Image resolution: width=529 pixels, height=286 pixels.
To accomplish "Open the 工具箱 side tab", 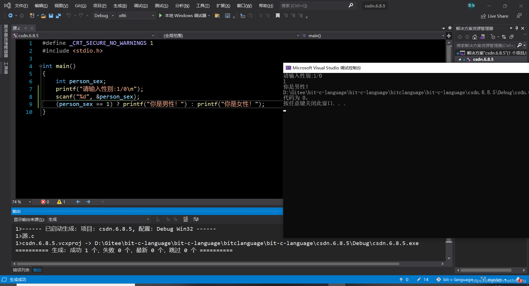I will (6, 68).
